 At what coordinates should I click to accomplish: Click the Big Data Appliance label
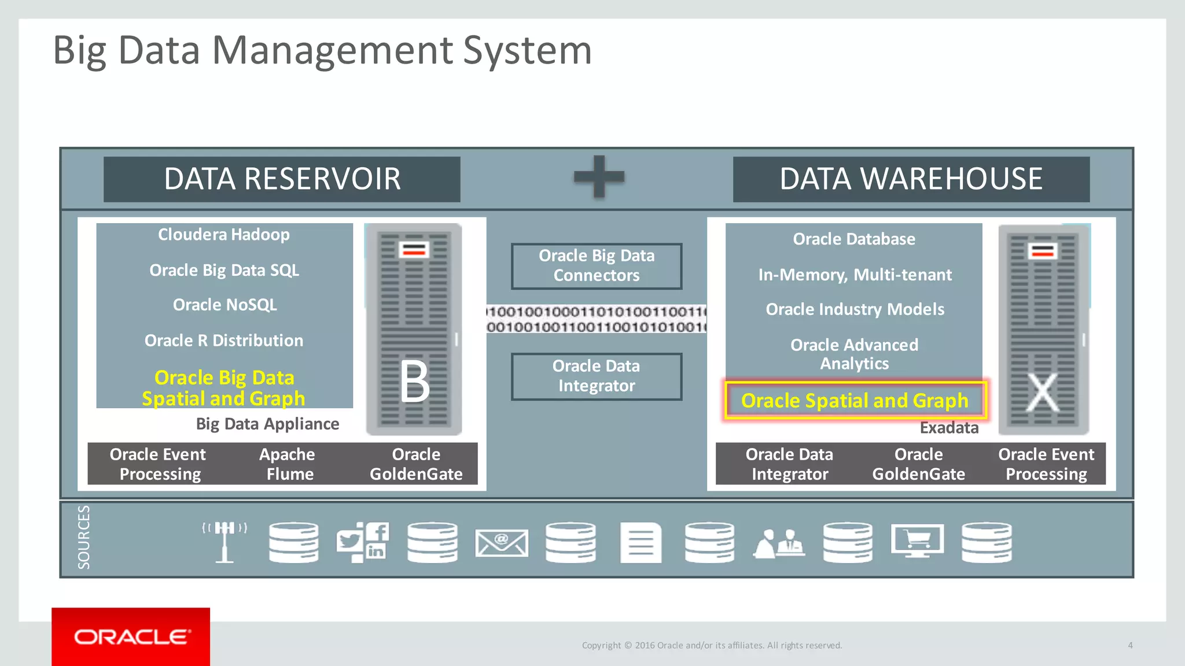(267, 424)
